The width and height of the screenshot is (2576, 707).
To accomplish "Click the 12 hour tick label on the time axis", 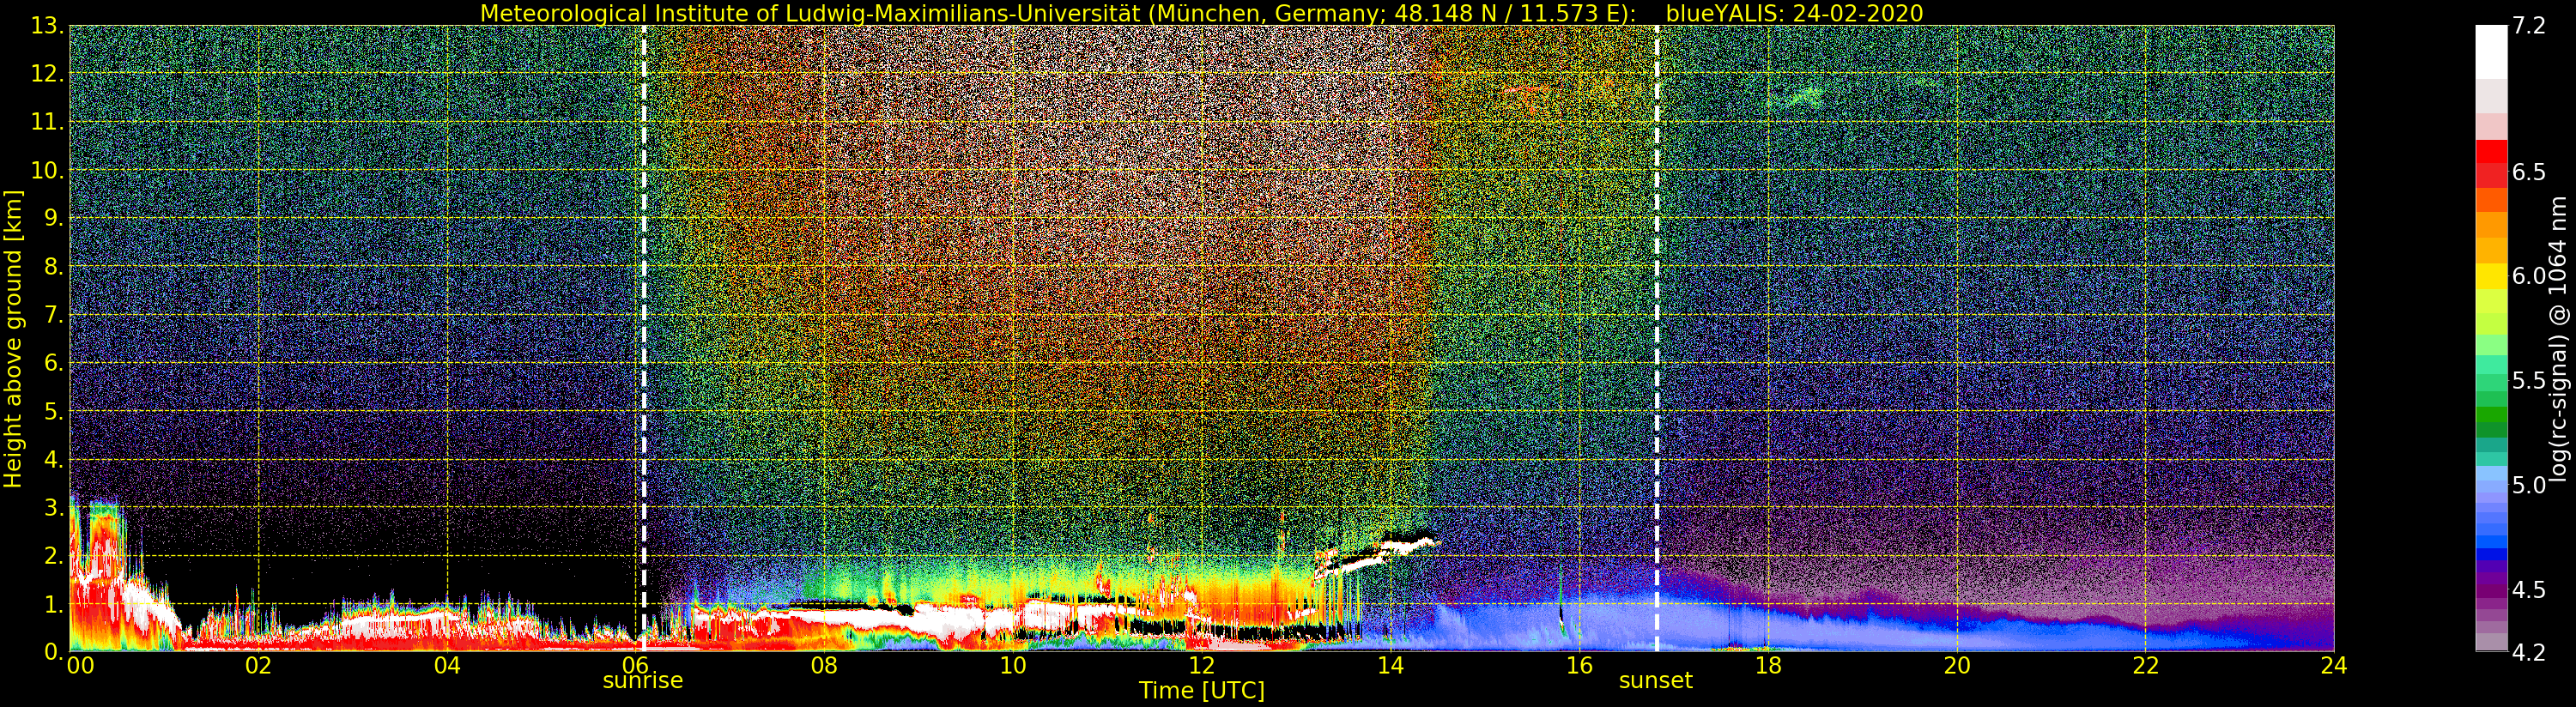I will tap(1201, 666).
